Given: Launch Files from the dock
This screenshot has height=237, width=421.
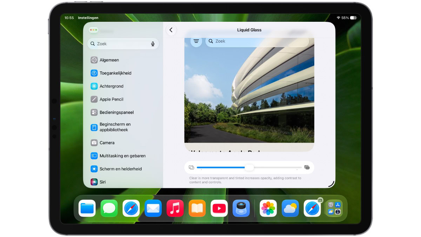Looking at the screenshot, I should 87,209.
